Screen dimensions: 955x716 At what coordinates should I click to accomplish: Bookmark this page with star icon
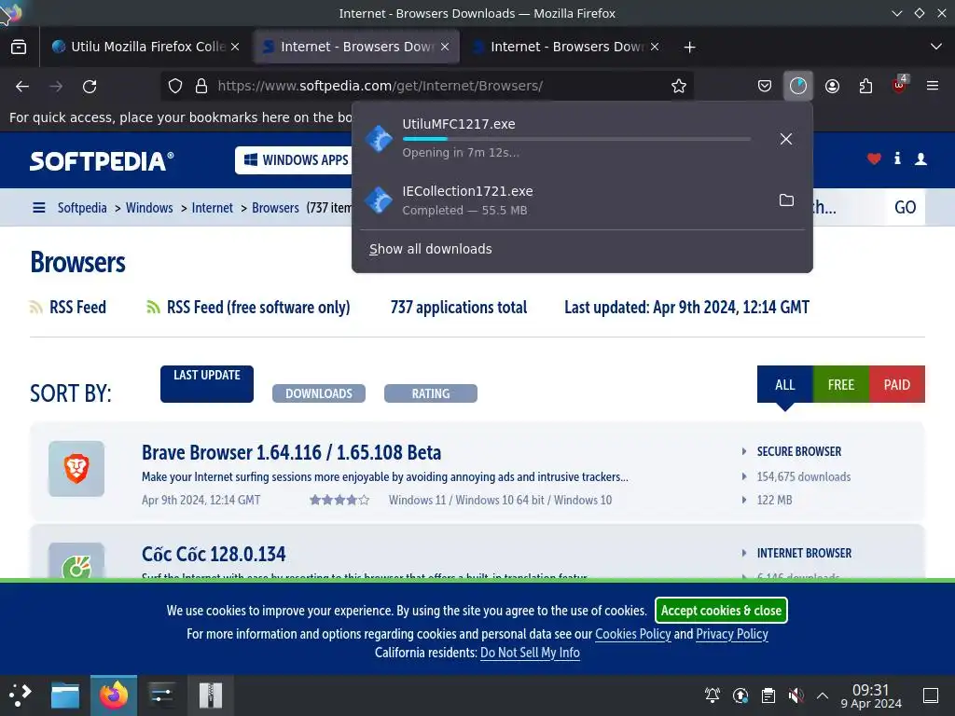679,87
